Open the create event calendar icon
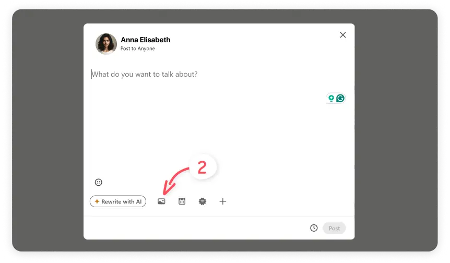 pos(182,201)
